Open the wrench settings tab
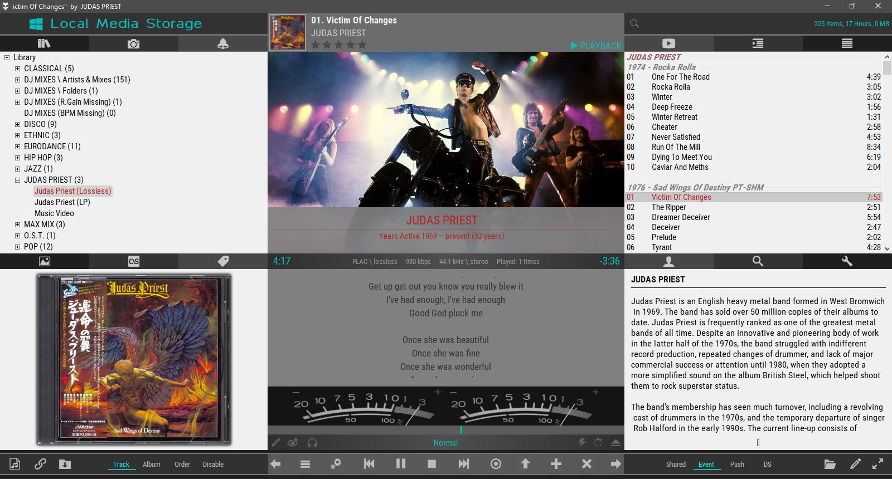This screenshot has height=479, width=892. point(847,261)
